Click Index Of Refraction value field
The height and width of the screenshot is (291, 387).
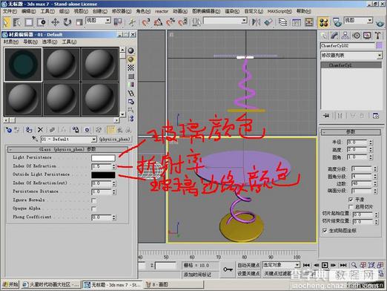pos(102,166)
